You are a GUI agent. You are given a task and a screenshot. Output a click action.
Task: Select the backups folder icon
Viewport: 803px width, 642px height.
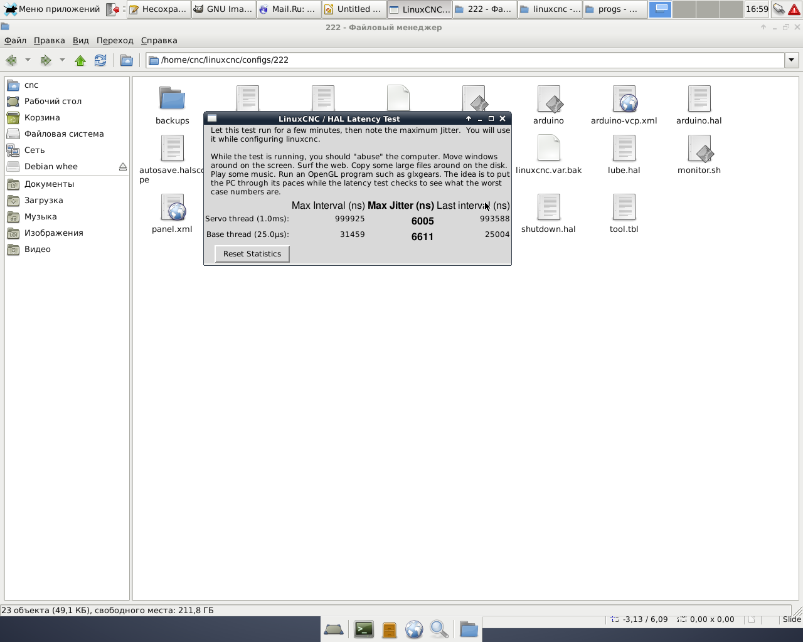172,98
